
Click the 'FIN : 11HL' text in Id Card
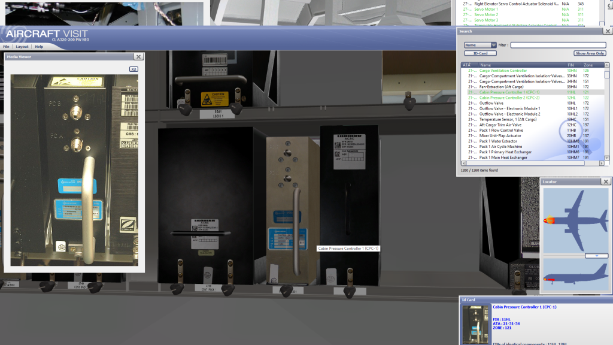point(502,320)
